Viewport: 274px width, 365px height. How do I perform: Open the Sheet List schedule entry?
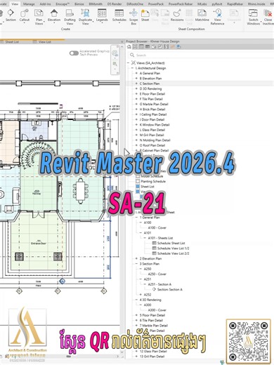point(148,187)
